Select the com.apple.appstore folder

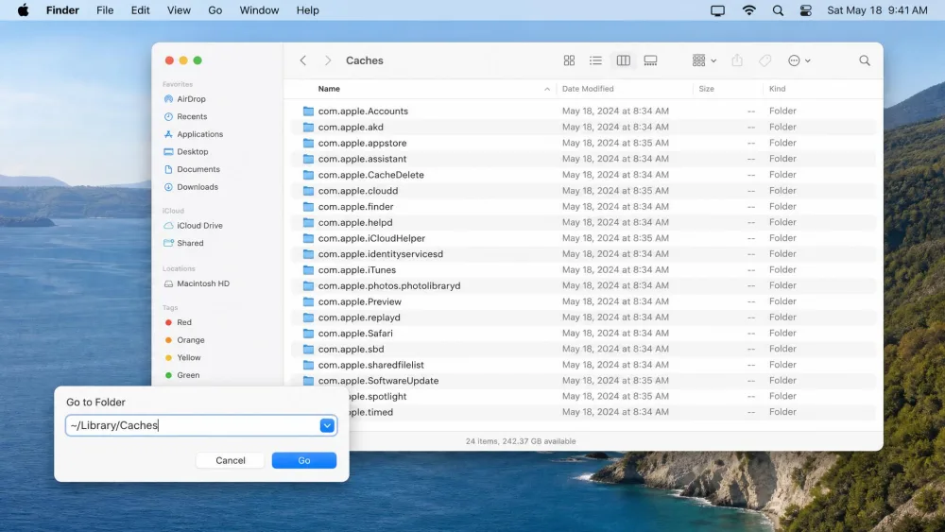(583, 143)
